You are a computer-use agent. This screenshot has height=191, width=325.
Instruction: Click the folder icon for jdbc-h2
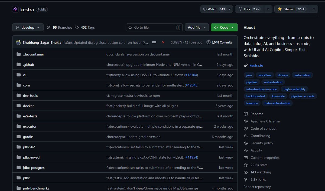[18, 147]
